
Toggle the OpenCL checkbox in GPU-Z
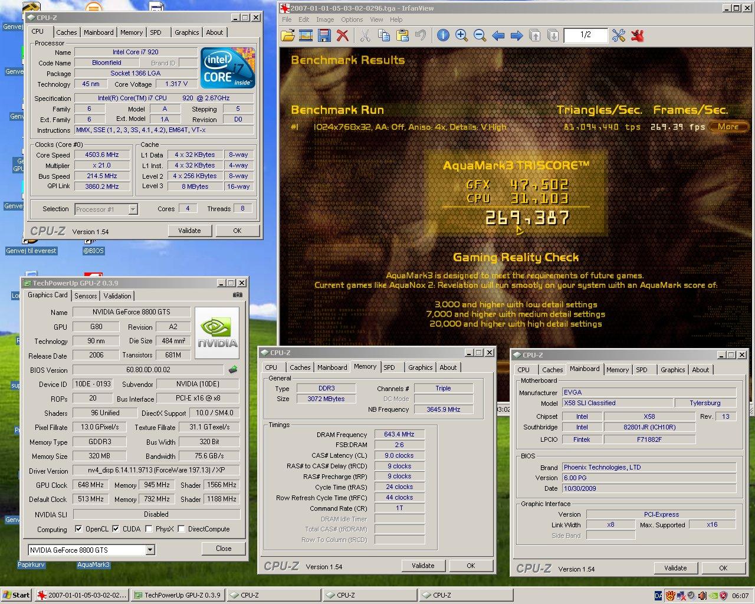78,529
